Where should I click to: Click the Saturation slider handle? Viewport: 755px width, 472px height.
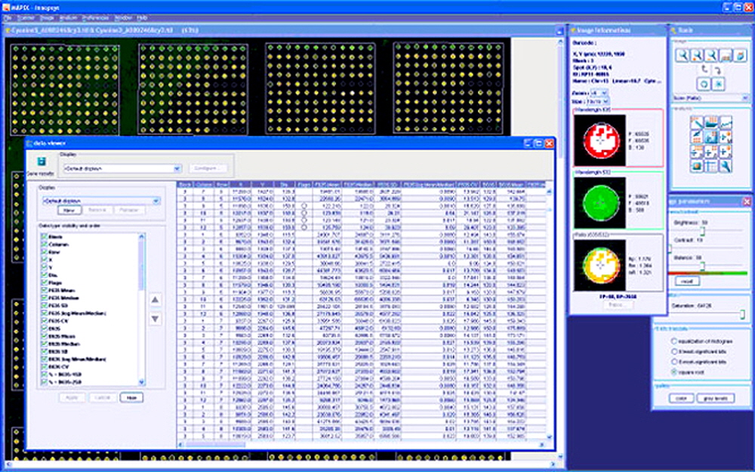[x=742, y=314]
